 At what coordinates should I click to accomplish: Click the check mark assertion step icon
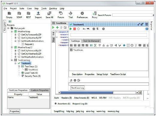point(120,45)
